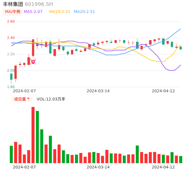The width and height of the screenshot is (194, 171).
Task: Select the MA20:2.51 legend label
Action: pos(84,12)
